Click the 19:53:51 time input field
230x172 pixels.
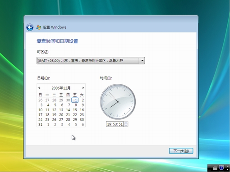[115, 124]
